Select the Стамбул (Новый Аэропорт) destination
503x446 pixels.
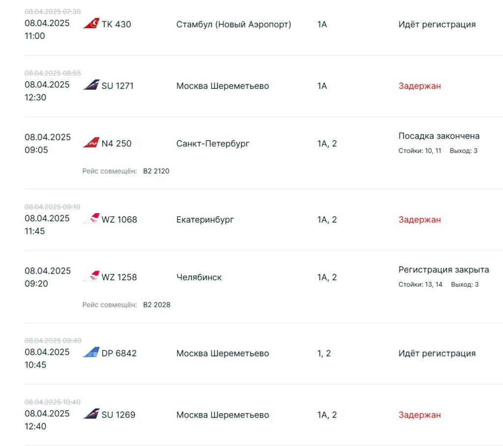pos(234,24)
